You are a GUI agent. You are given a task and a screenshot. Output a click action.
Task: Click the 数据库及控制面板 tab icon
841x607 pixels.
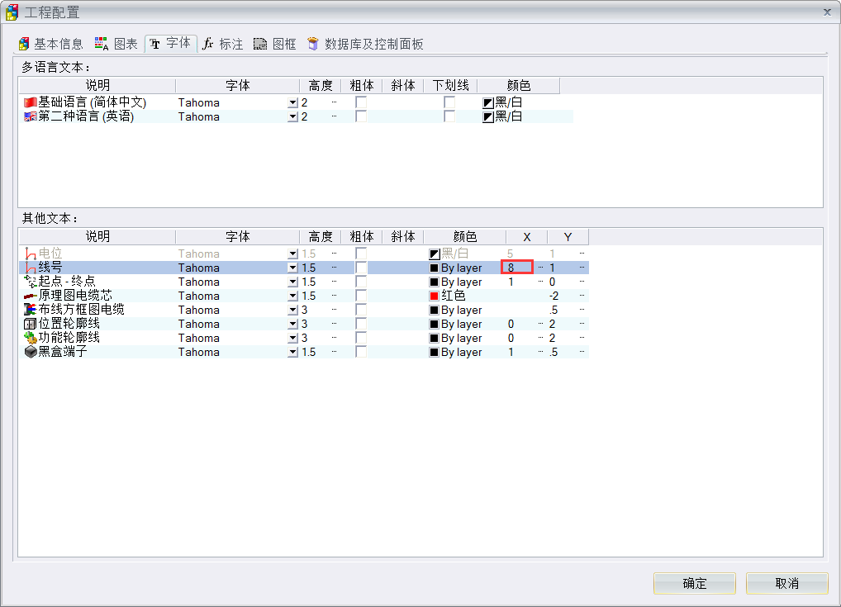point(313,44)
